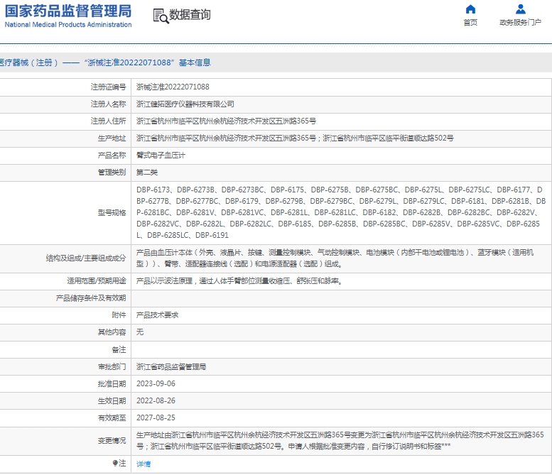Open the 详情 details link
Screen dimensions: 552x475
[144, 464]
